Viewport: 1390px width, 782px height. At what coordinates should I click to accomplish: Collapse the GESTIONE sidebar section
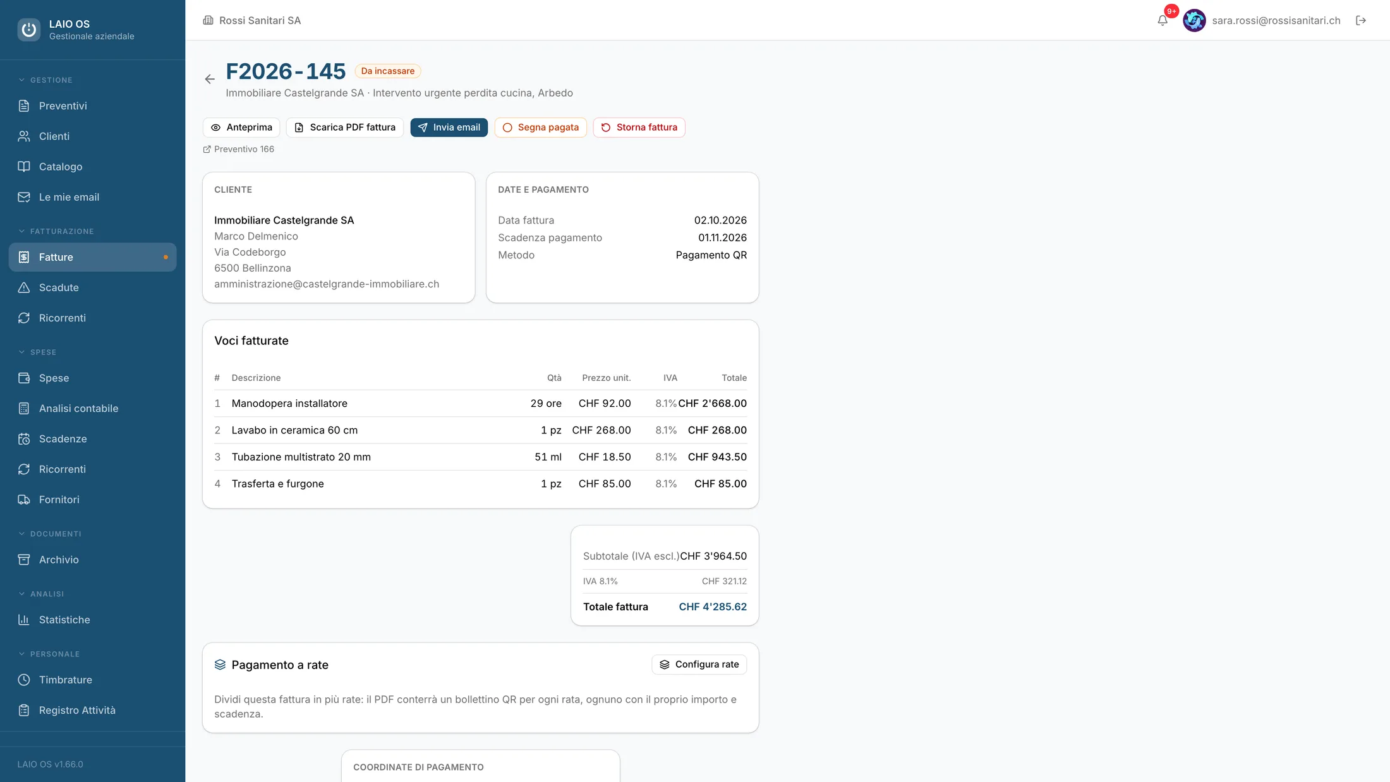(45, 80)
